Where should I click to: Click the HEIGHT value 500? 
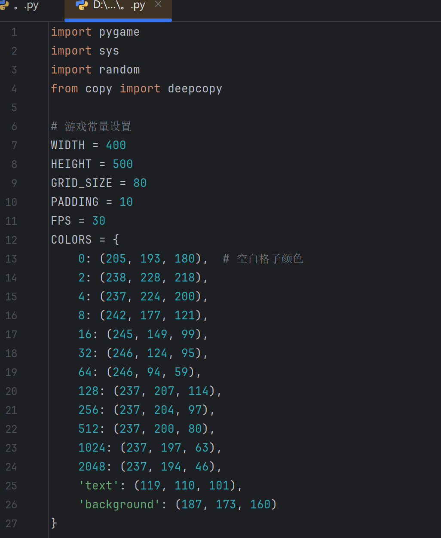pos(123,164)
